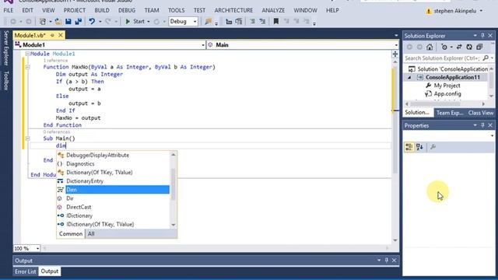Viewport: 498px width, 280px height.
Task: Switch IntelliSense to the Common tab
Action: tap(71, 233)
